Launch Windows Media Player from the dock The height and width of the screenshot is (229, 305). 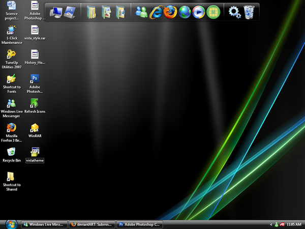199,12
